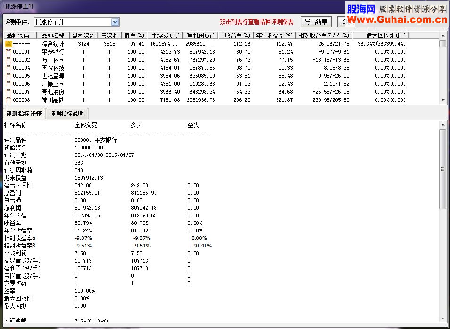Sort by 最大回撤比(值) column header

tap(381, 35)
